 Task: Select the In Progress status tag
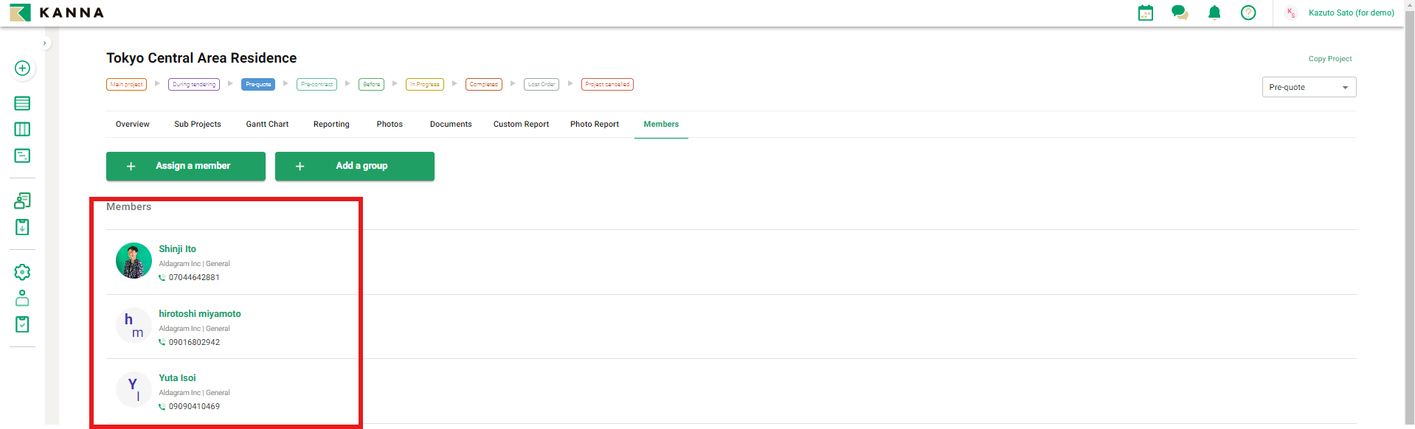pos(425,84)
